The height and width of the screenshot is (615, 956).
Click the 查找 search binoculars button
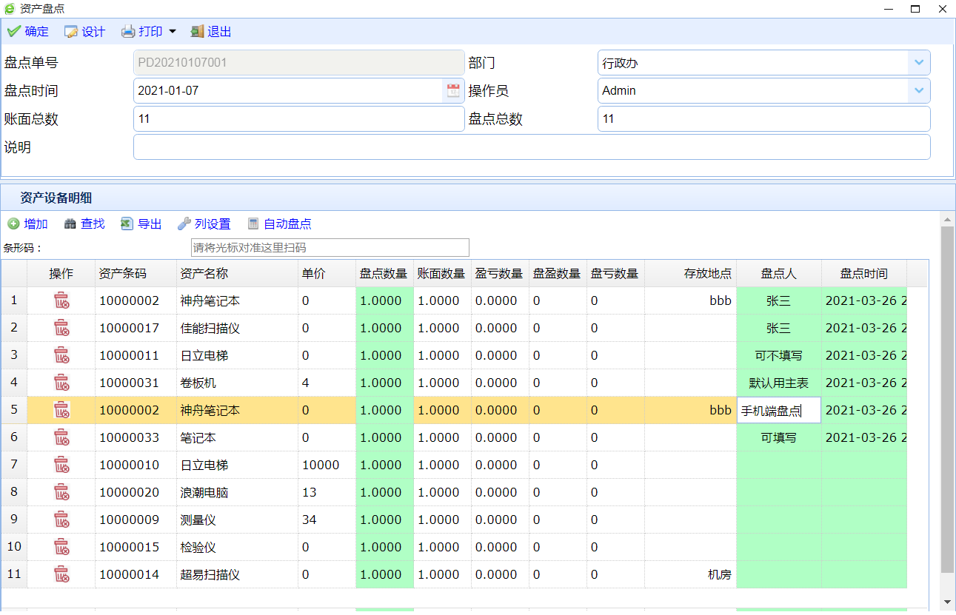84,224
